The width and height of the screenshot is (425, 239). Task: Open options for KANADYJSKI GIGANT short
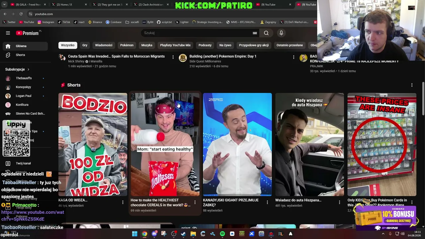pyautogui.click(x=267, y=202)
